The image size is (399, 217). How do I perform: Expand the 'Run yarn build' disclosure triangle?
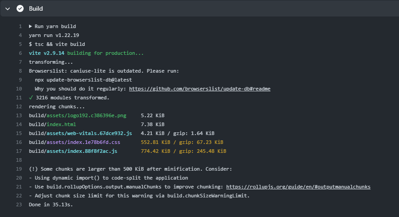30,26
